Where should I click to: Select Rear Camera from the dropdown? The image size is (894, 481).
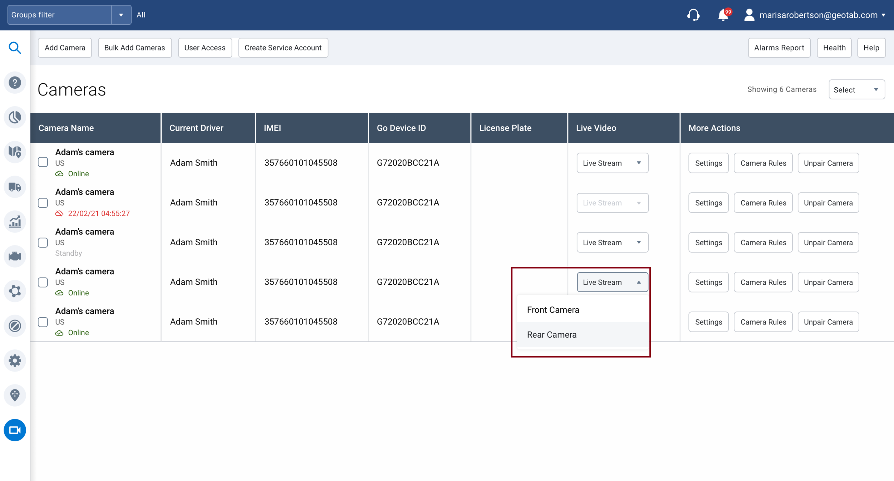click(x=583, y=335)
